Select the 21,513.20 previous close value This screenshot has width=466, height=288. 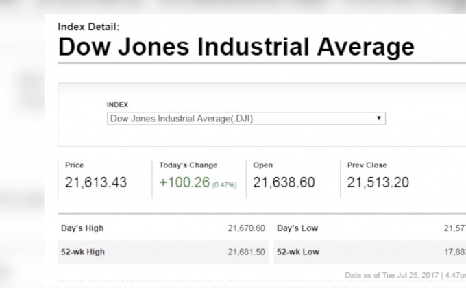379,183
